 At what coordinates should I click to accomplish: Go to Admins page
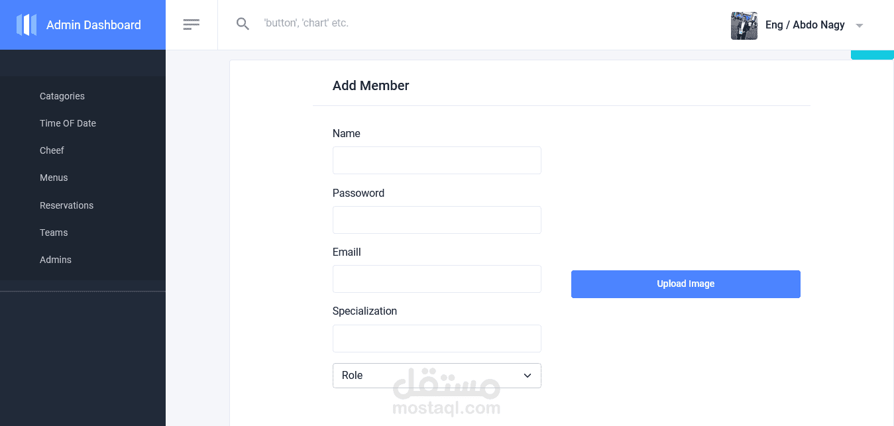pyautogui.click(x=56, y=260)
